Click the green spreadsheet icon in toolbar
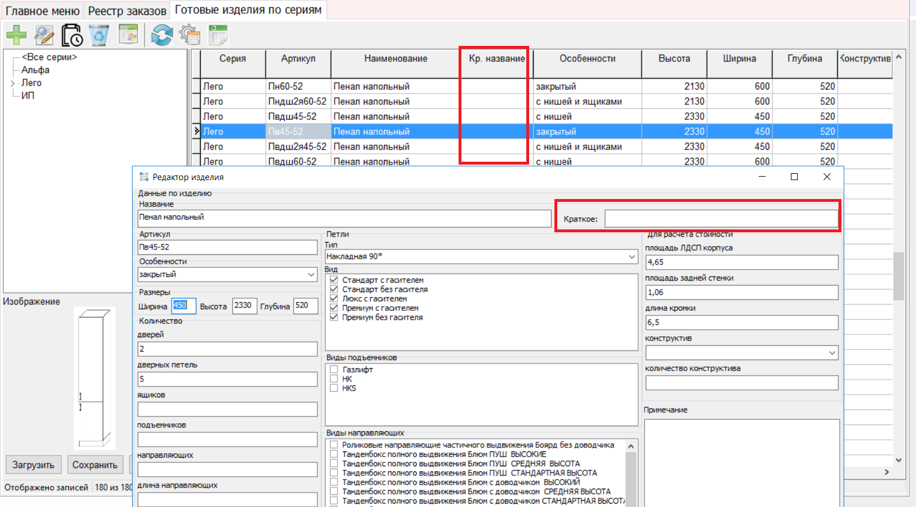916x507 pixels. (x=218, y=36)
